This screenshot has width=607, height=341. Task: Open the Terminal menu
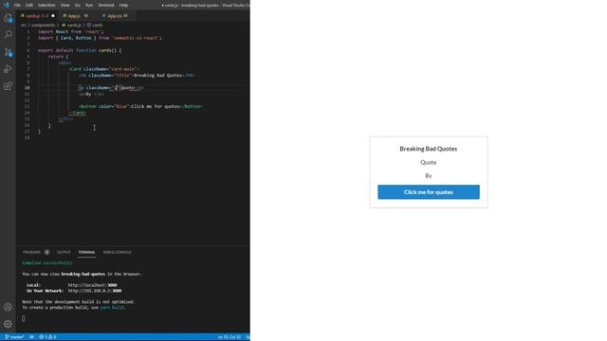click(106, 5)
